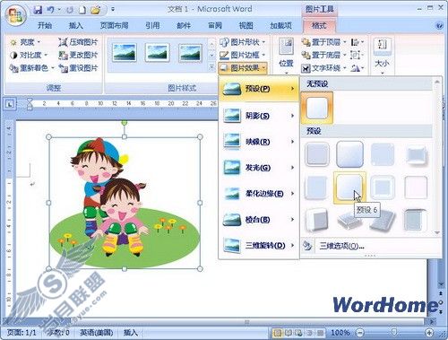Open the 重新着色 recolor dropdown
Screen dimensions: 448x340
tap(31, 68)
